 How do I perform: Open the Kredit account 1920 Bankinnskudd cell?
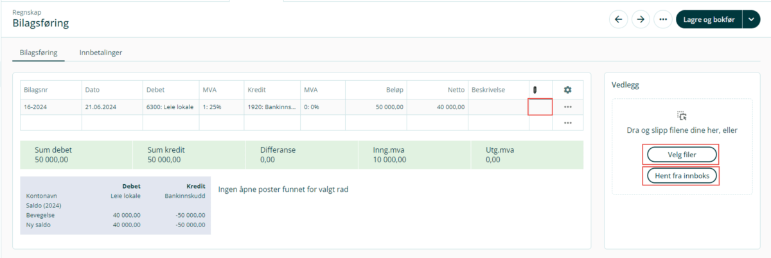tap(271, 107)
